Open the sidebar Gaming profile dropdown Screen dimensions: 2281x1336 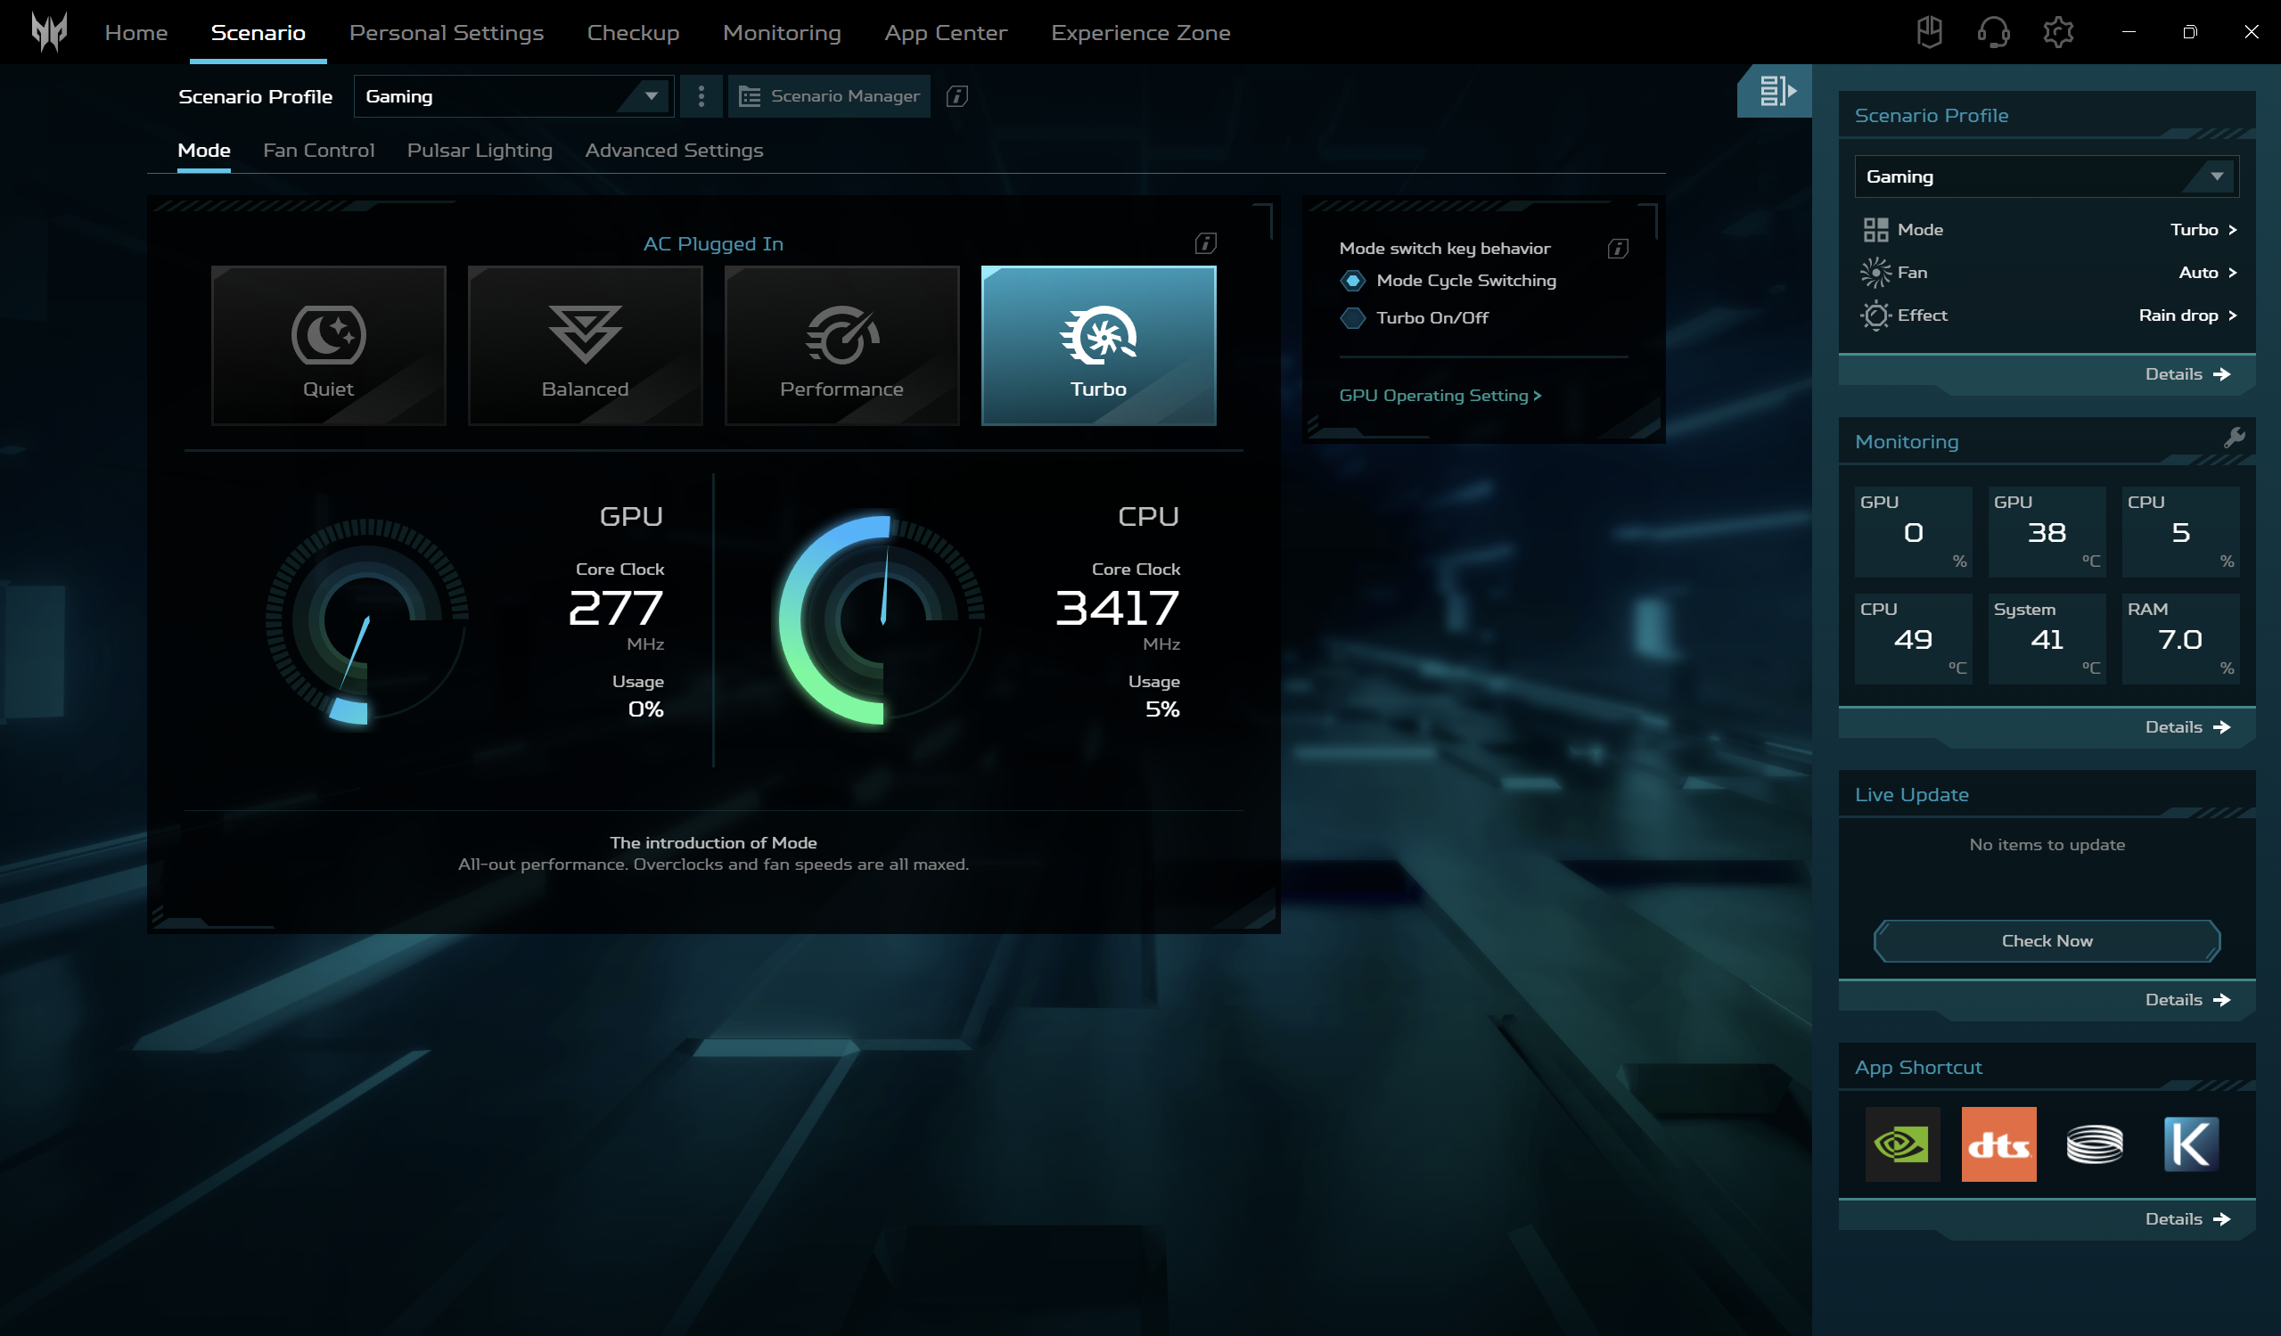pos(2046,176)
